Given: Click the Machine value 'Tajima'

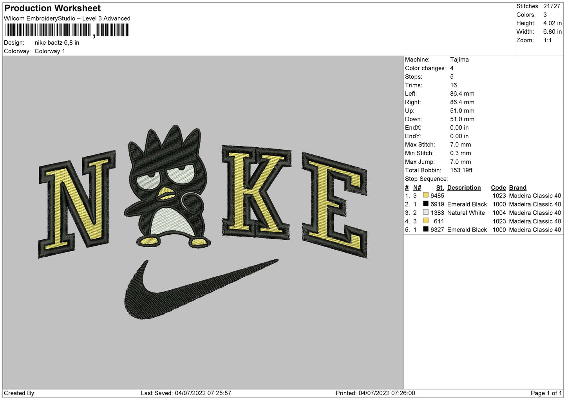Looking at the screenshot, I should click(x=459, y=60).
